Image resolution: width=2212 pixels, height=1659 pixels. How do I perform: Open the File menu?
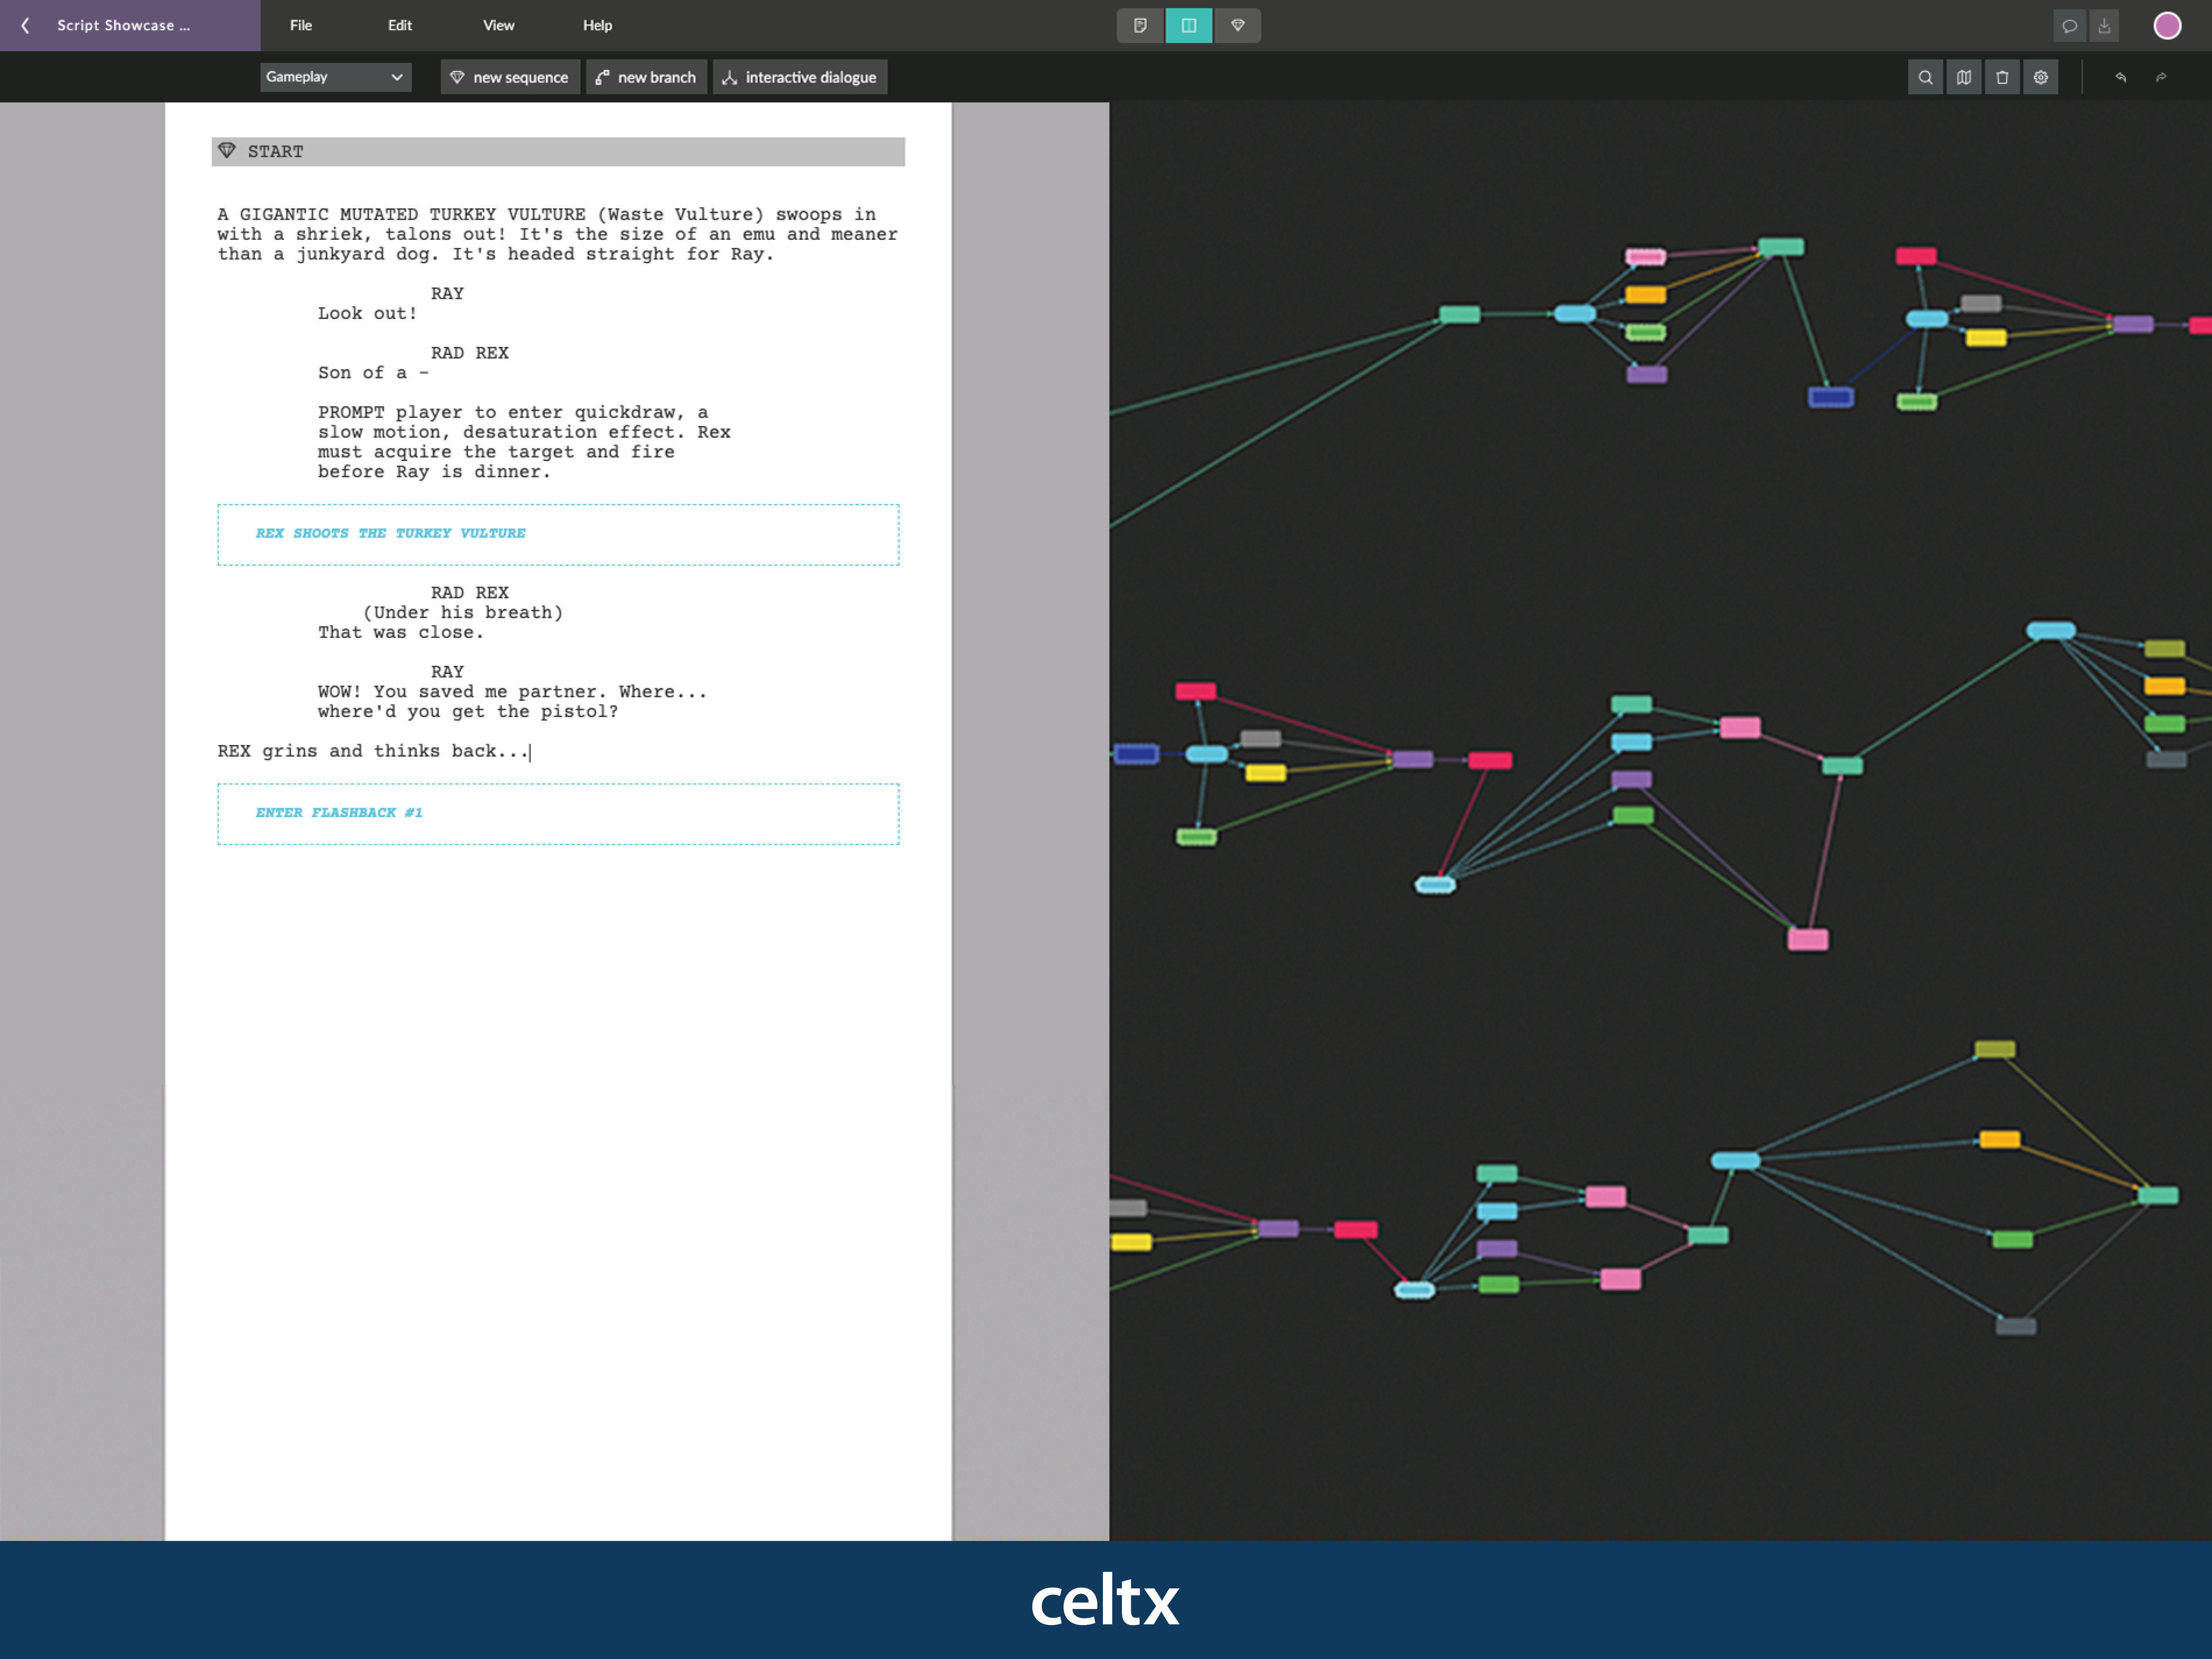(300, 26)
